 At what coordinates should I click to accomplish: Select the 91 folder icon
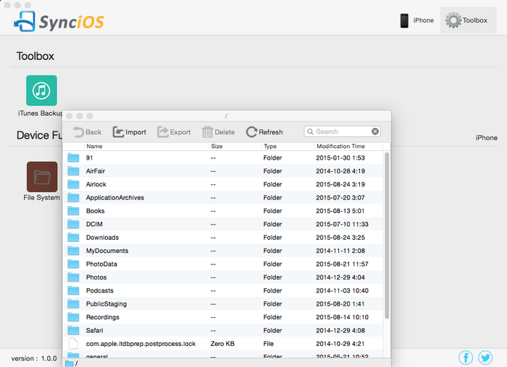point(73,157)
